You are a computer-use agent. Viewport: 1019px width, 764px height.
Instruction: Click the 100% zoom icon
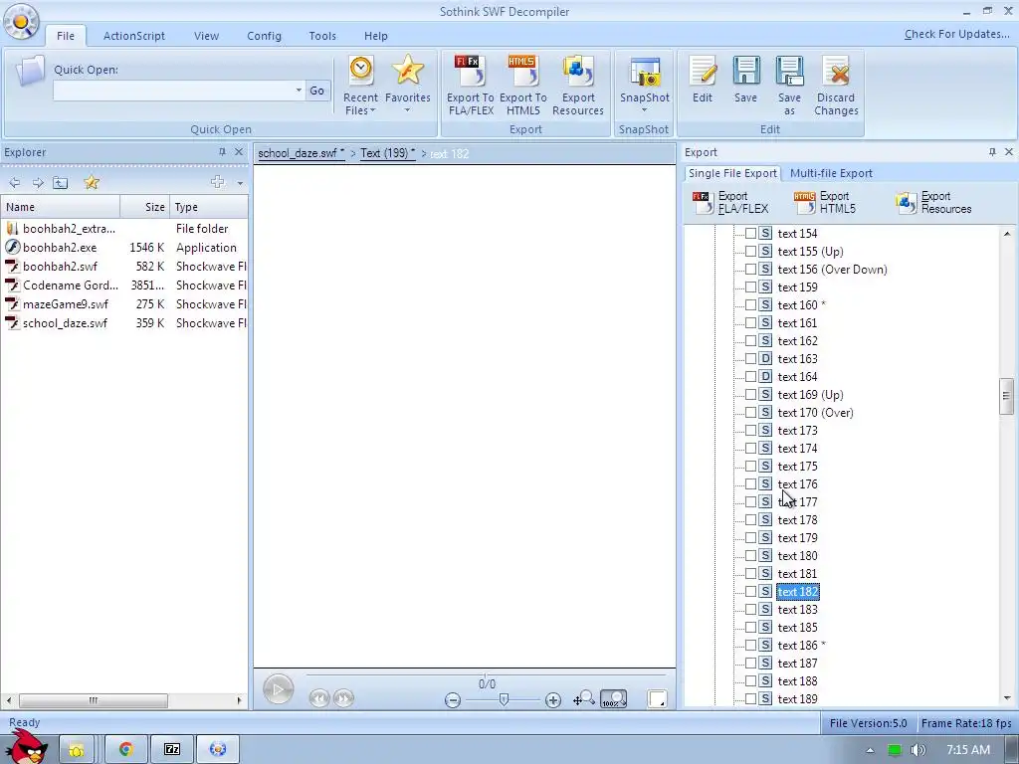point(613,698)
